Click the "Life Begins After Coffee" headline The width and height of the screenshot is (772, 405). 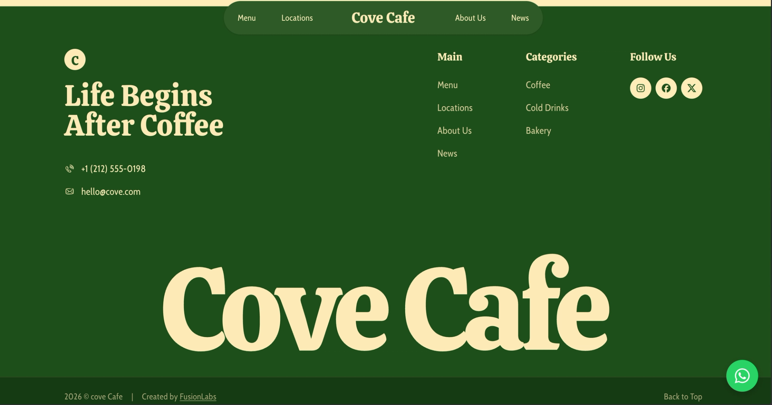pyautogui.click(x=144, y=110)
